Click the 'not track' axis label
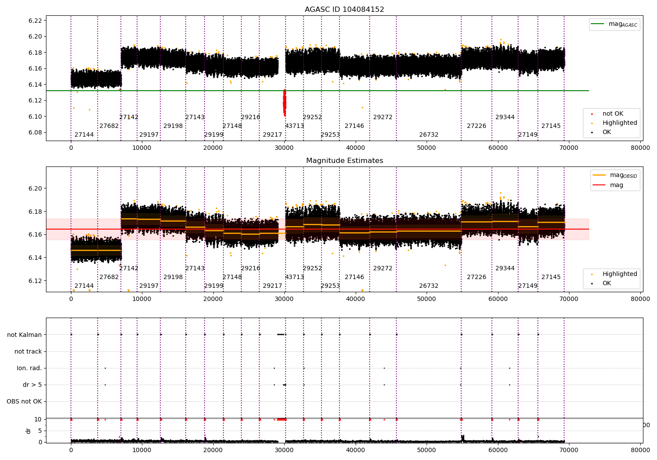 pyautogui.click(x=28, y=351)
